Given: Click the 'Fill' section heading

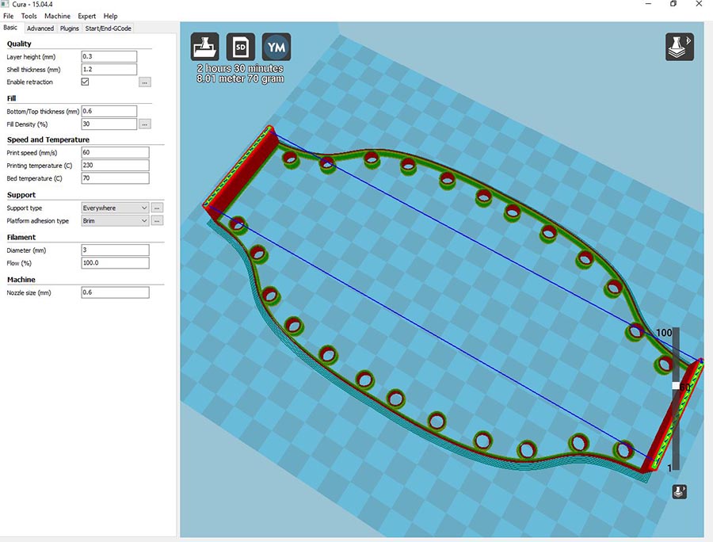Looking at the screenshot, I should 11,97.
